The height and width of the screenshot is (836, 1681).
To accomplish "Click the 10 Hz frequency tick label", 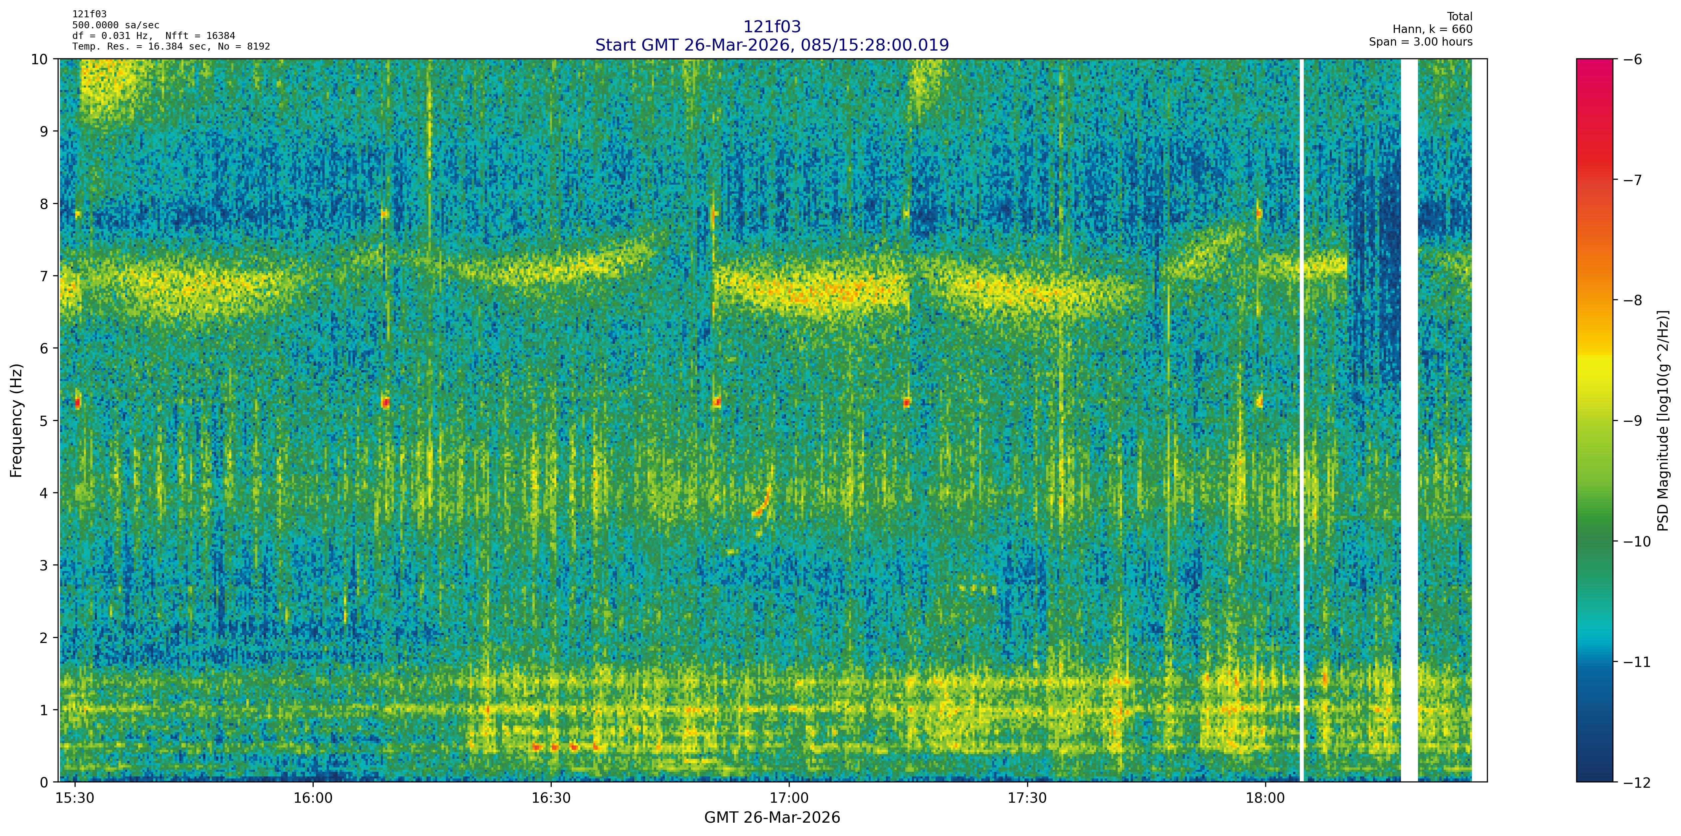I will click(x=39, y=59).
